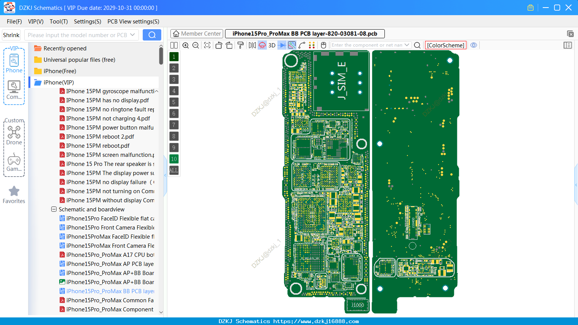Click the mouse settings icon

(323, 45)
